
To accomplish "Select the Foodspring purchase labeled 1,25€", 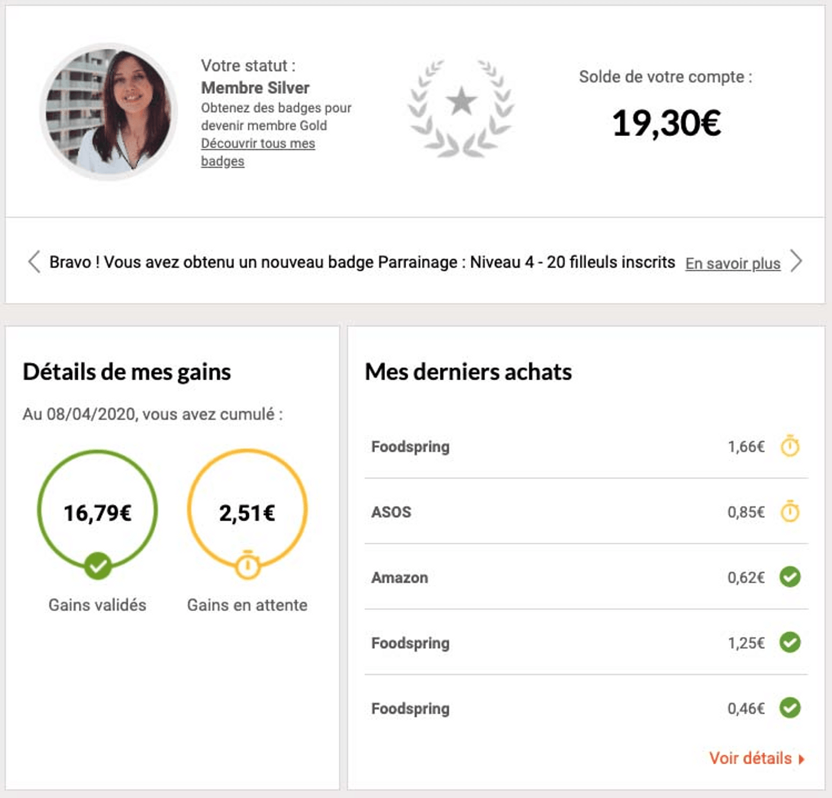I will tap(586, 642).
